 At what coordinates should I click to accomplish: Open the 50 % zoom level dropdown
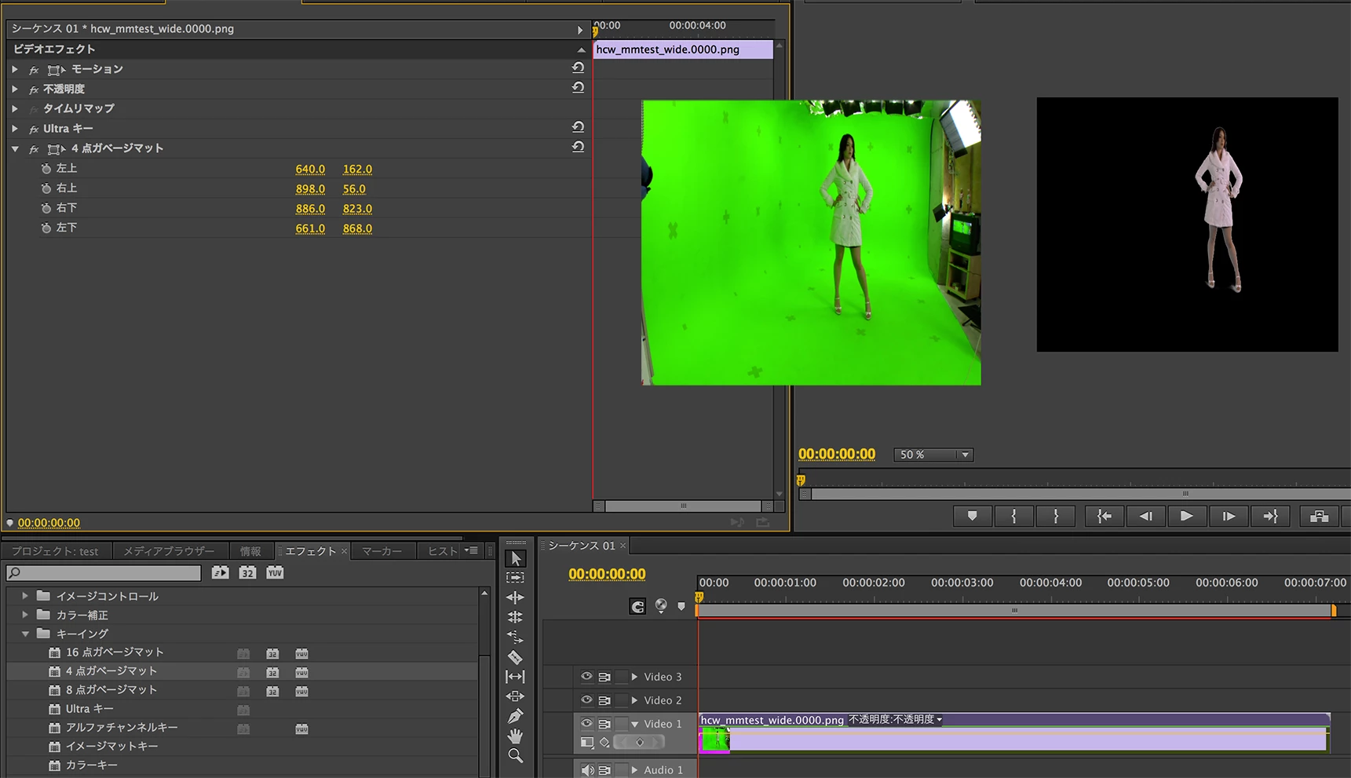pos(933,455)
